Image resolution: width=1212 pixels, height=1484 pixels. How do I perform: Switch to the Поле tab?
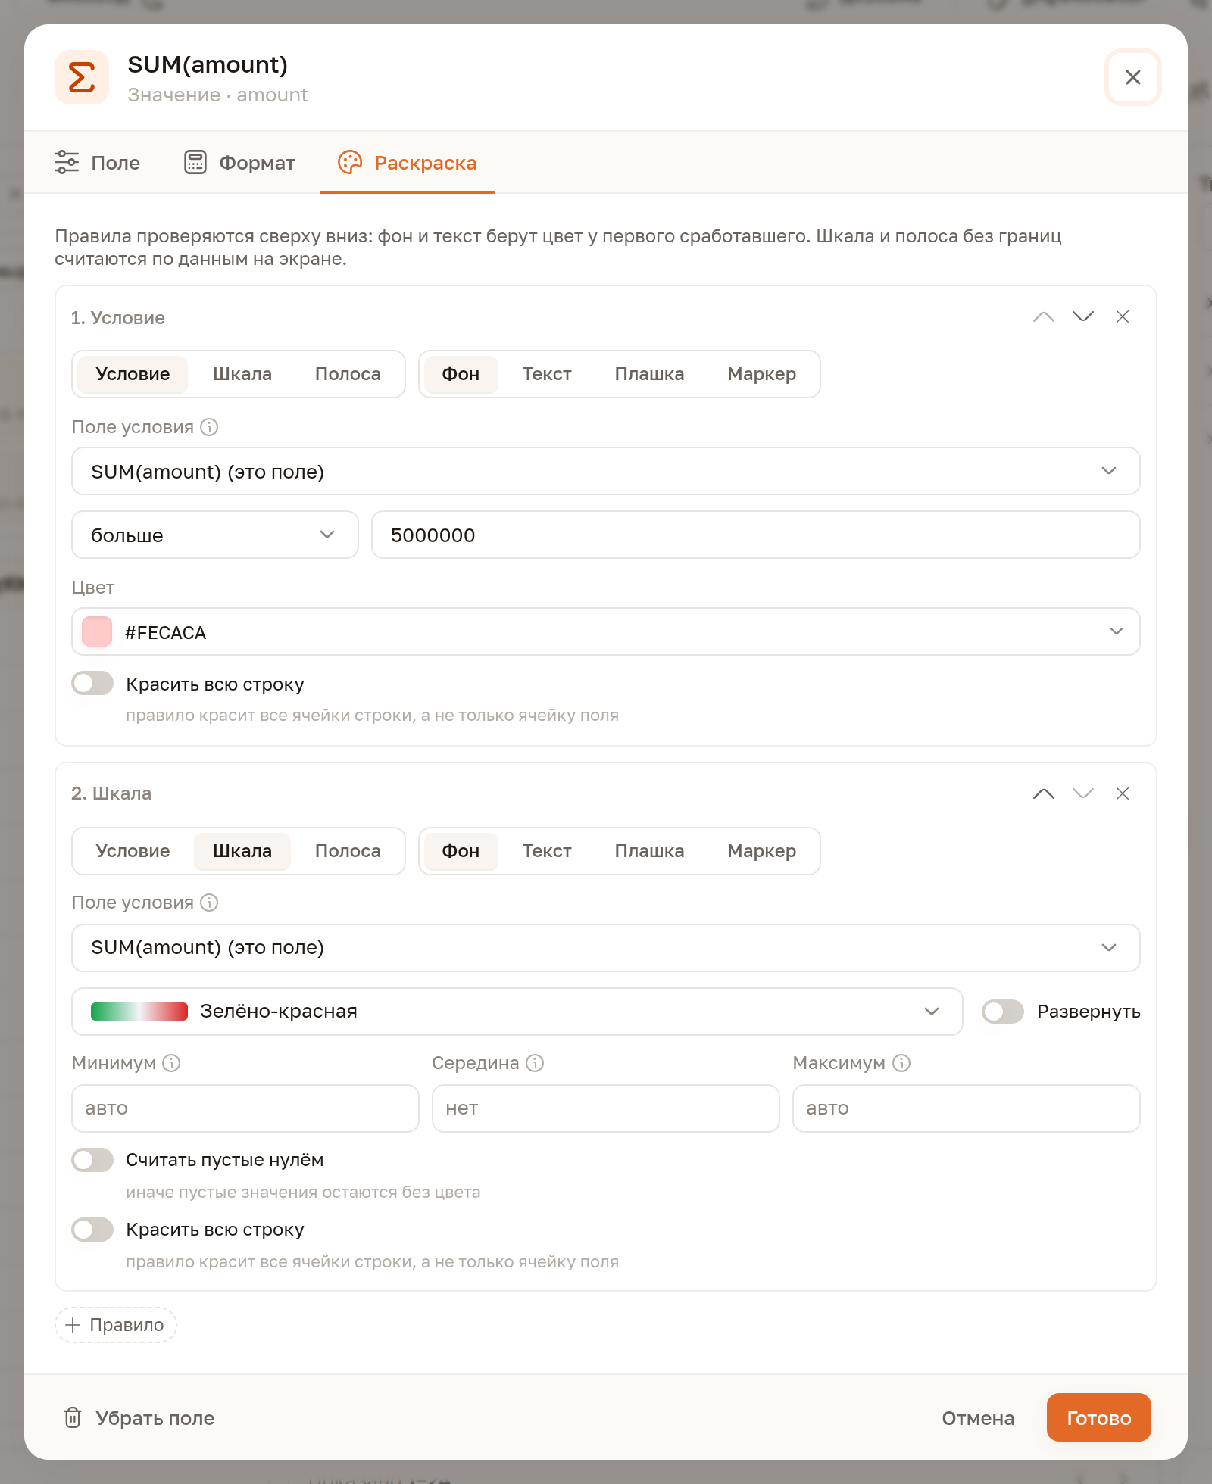coord(98,163)
